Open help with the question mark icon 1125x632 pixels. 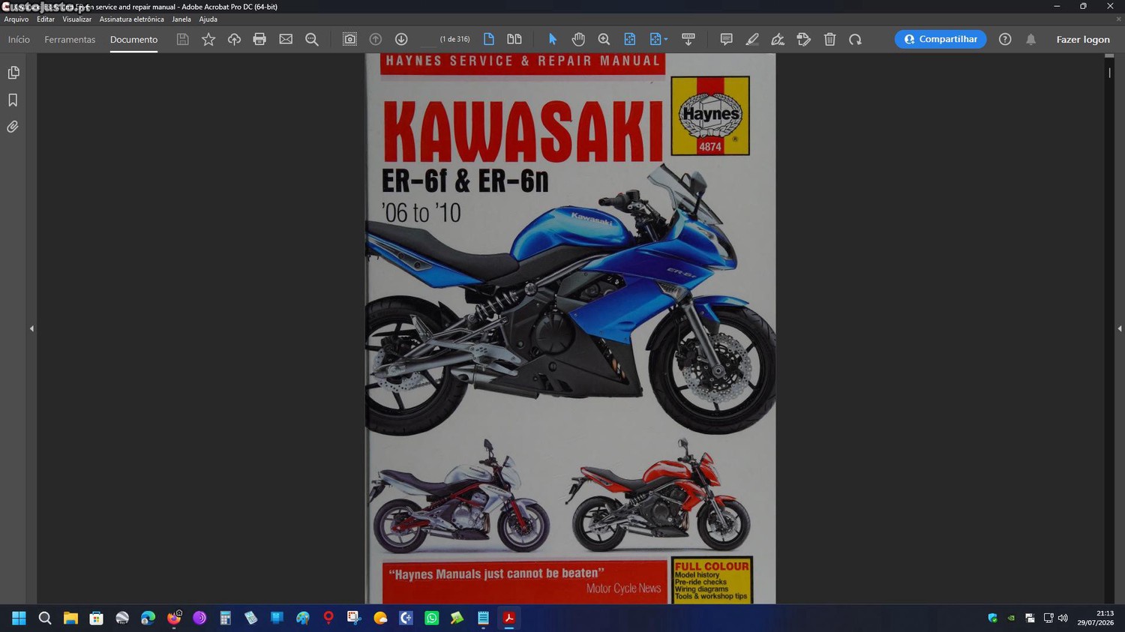click(1005, 39)
